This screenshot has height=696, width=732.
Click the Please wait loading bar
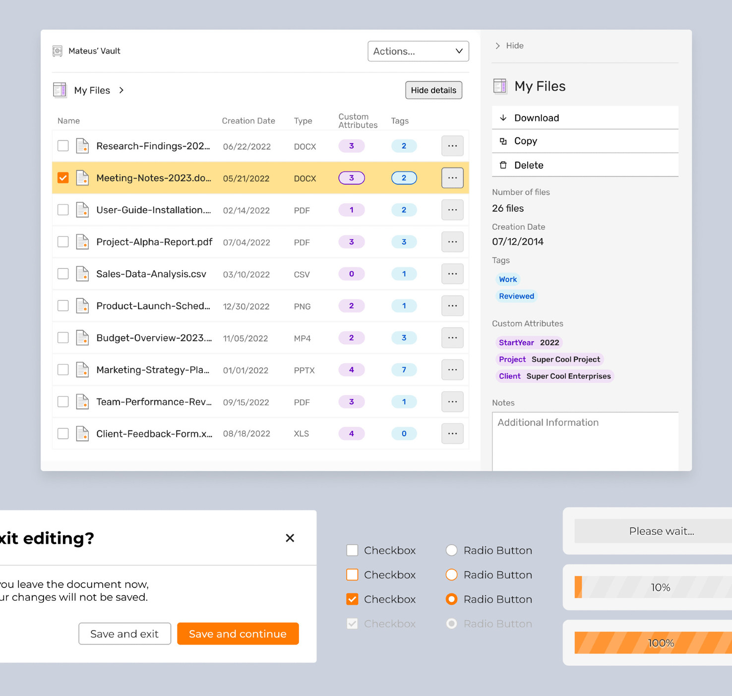pos(653,531)
